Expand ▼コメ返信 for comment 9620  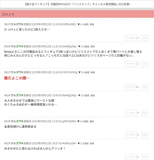click(84, 46)
